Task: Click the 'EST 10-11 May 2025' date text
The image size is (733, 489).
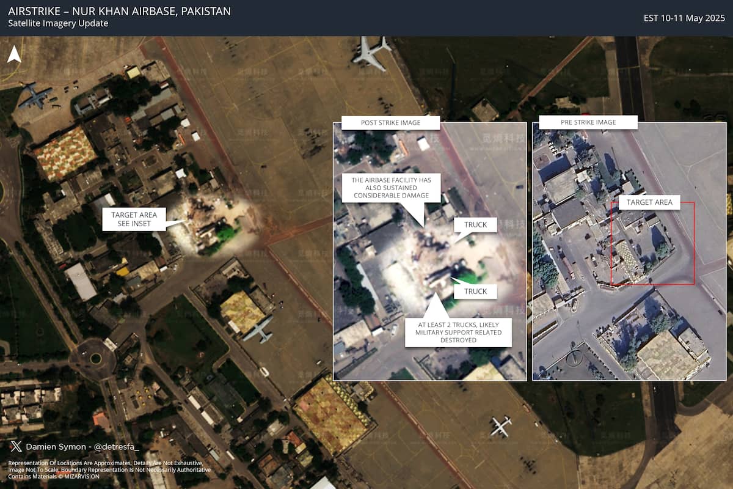Action: (x=684, y=18)
